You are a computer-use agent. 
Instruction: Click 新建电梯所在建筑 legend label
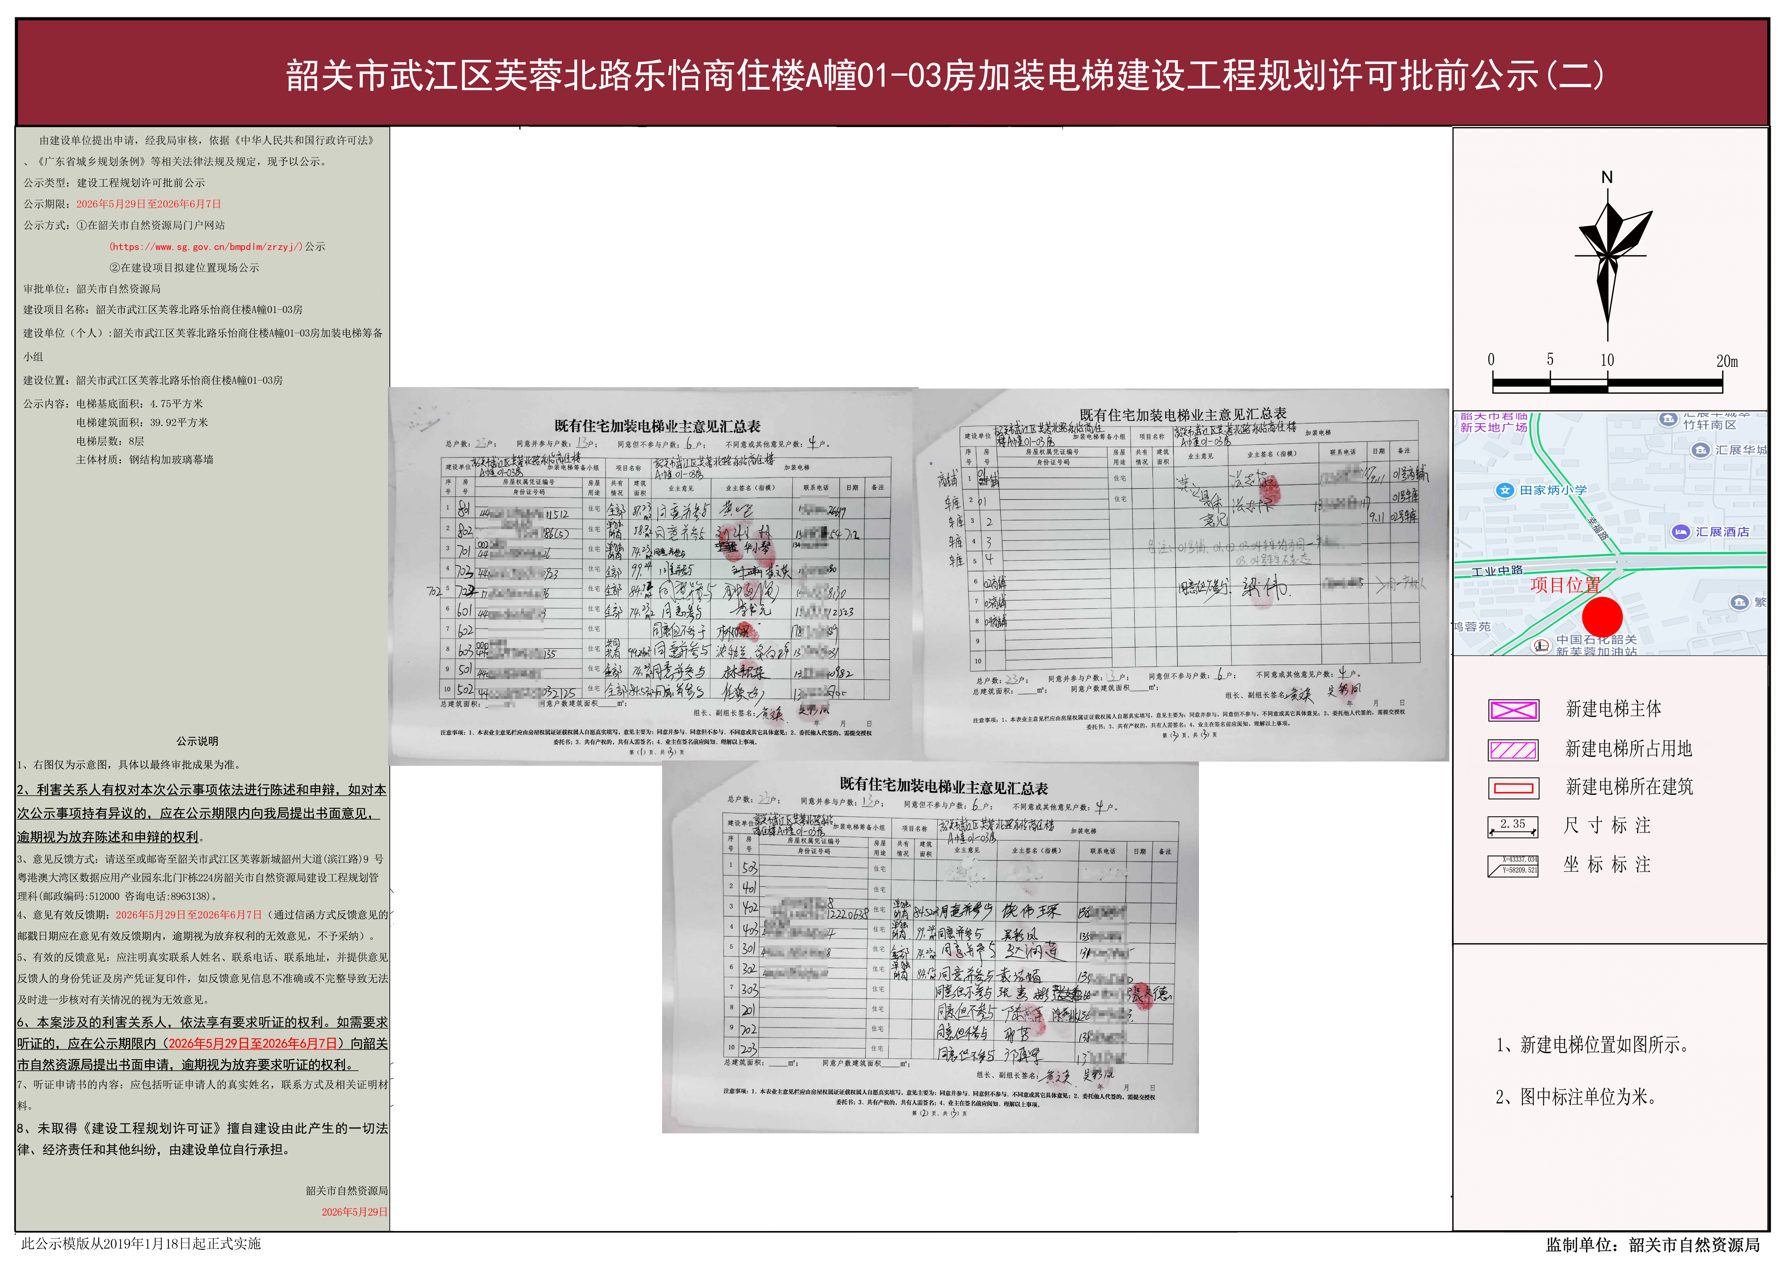(x=1629, y=787)
